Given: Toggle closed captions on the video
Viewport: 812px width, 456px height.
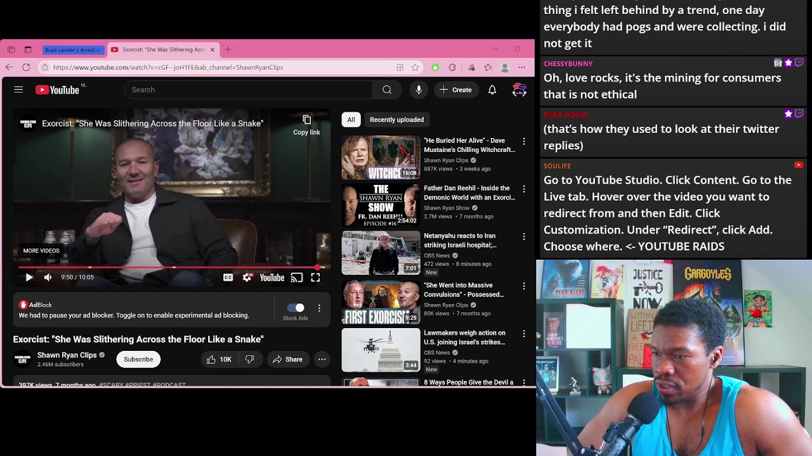Looking at the screenshot, I should (x=228, y=277).
